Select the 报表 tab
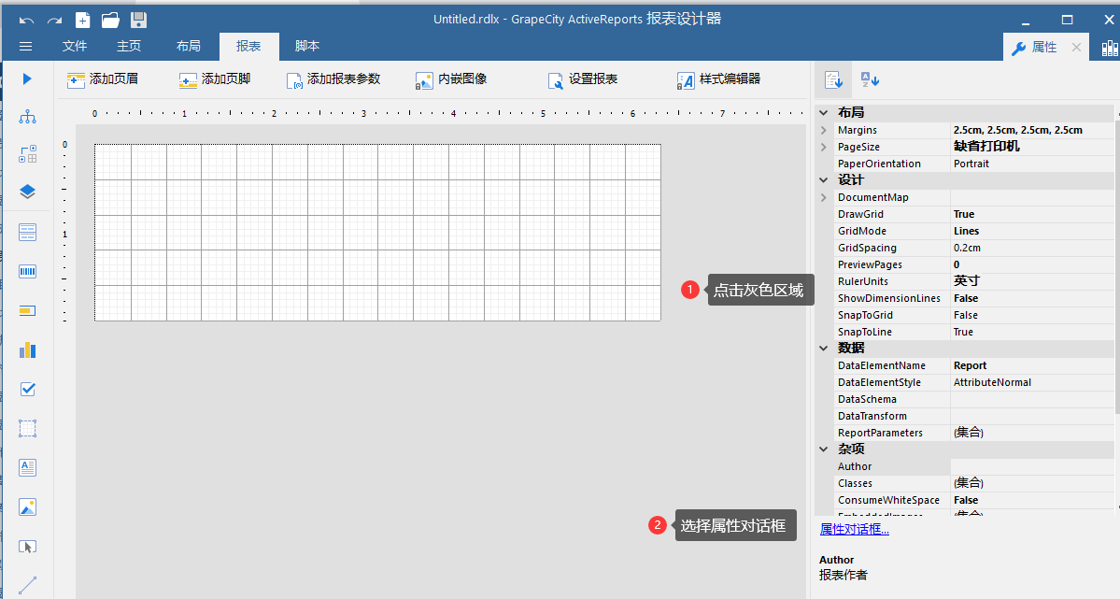This screenshot has height=599, width=1120. (248, 47)
